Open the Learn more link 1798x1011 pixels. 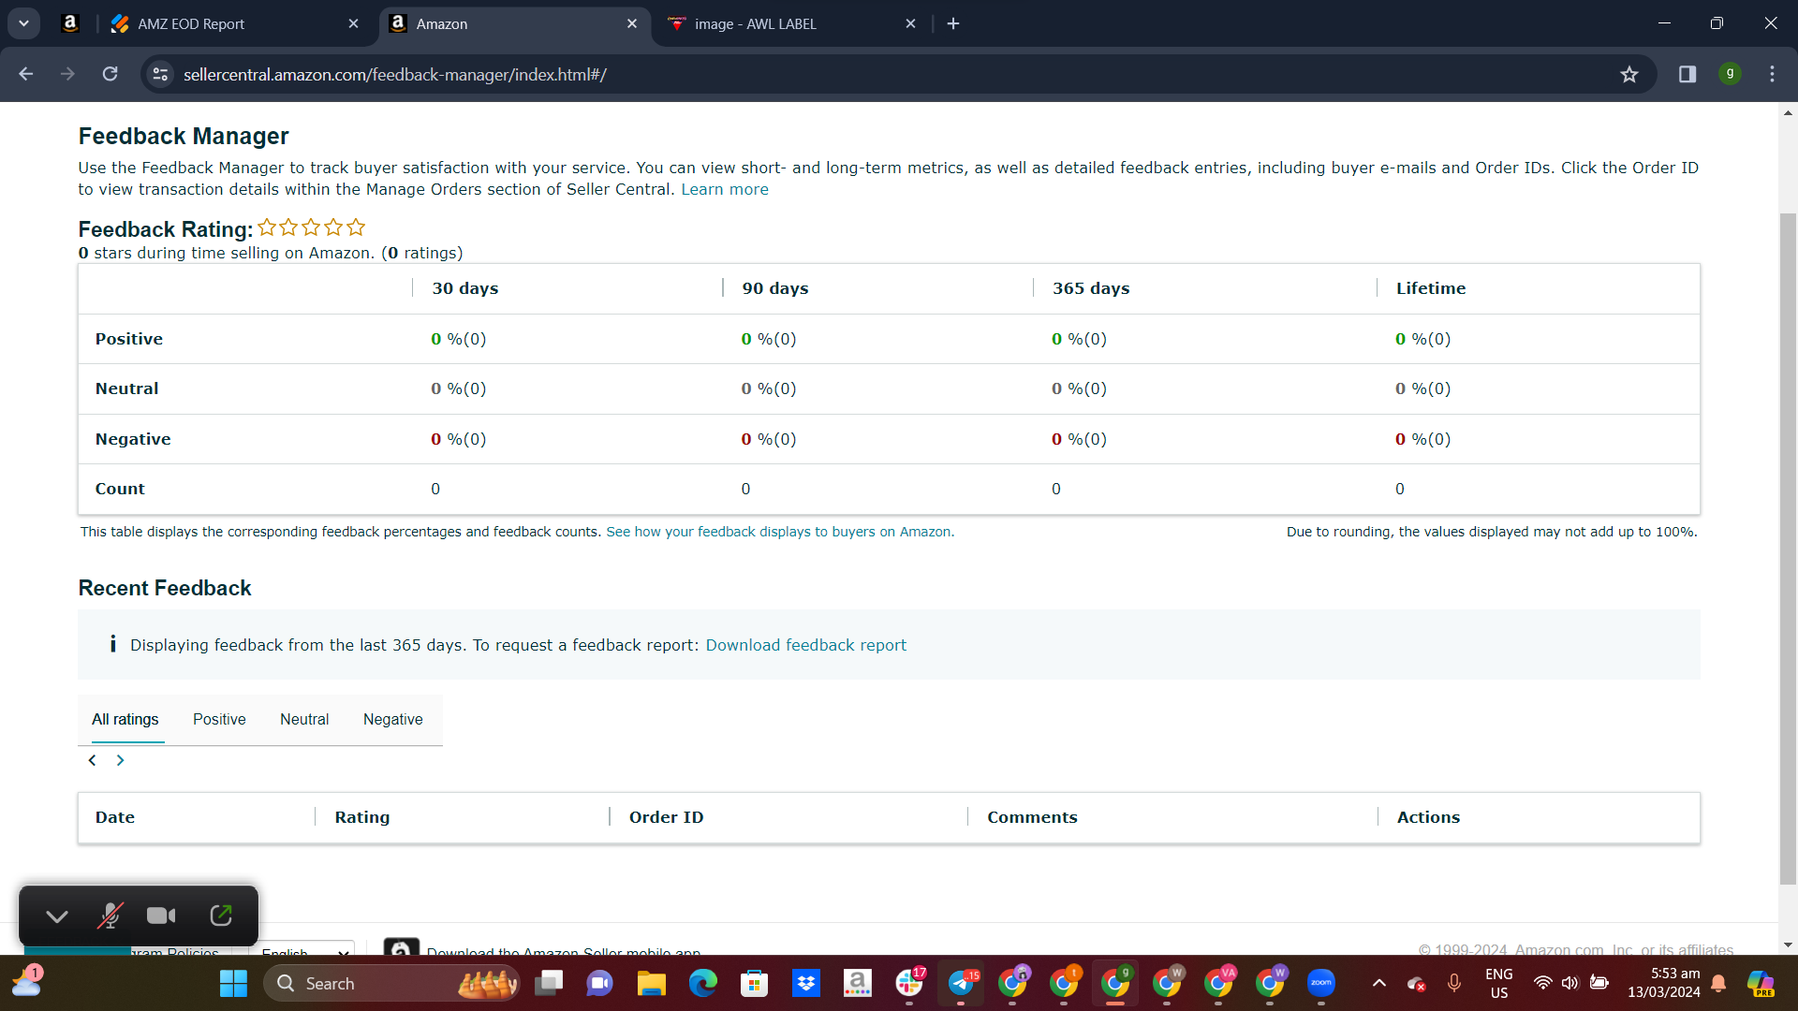[725, 189]
